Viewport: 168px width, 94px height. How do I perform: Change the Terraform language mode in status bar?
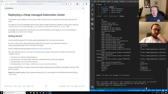tap(158, 90)
